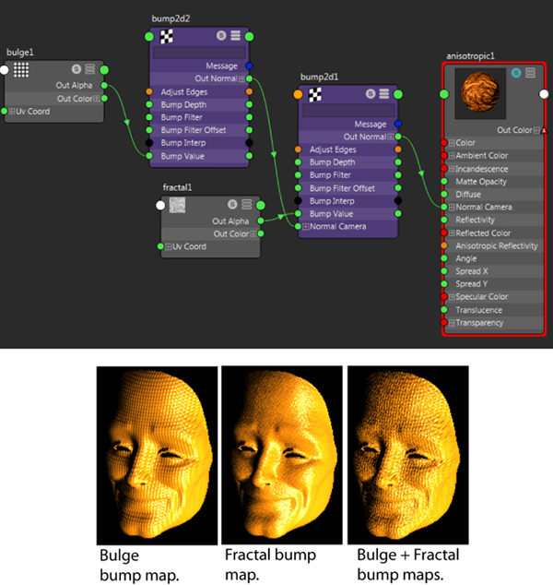553x585 pixels.
Task: Select the bump2d2 node title label
Action: 171,18
